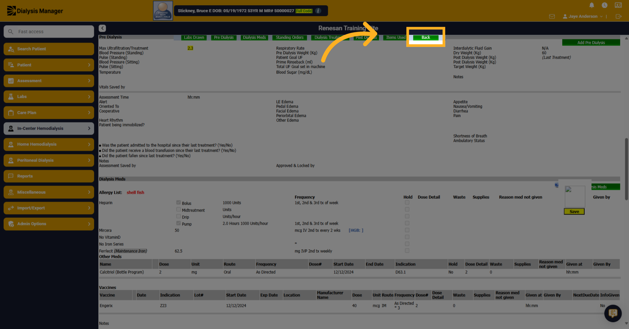The height and width of the screenshot is (329, 629).
Task: Expand the Peritoneal Dialysis menu
Action: [x=49, y=160]
